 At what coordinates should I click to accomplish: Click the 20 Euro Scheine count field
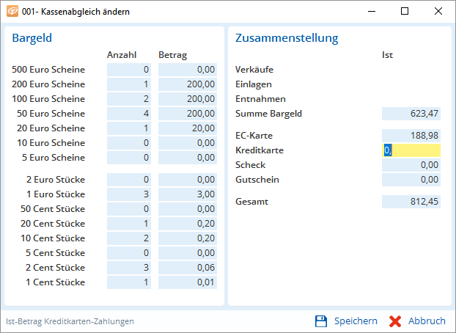point(129,128)
